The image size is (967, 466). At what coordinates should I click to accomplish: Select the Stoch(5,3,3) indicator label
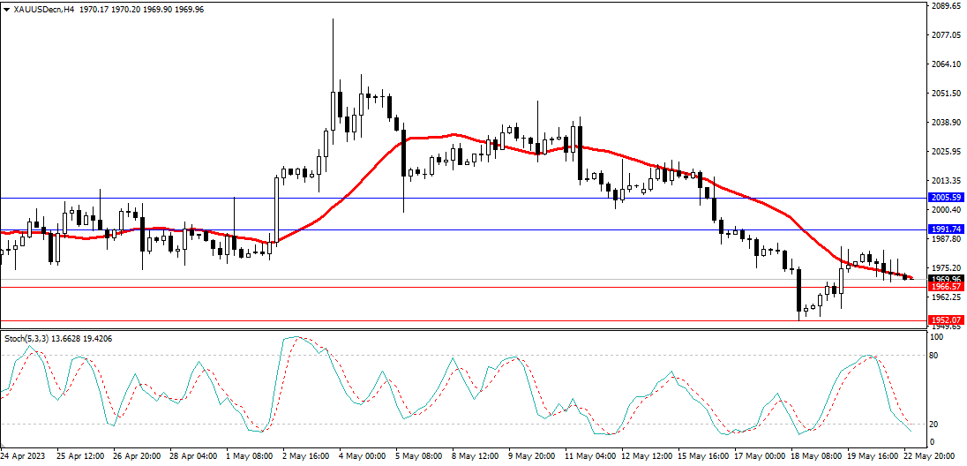(x=26, y=338)
